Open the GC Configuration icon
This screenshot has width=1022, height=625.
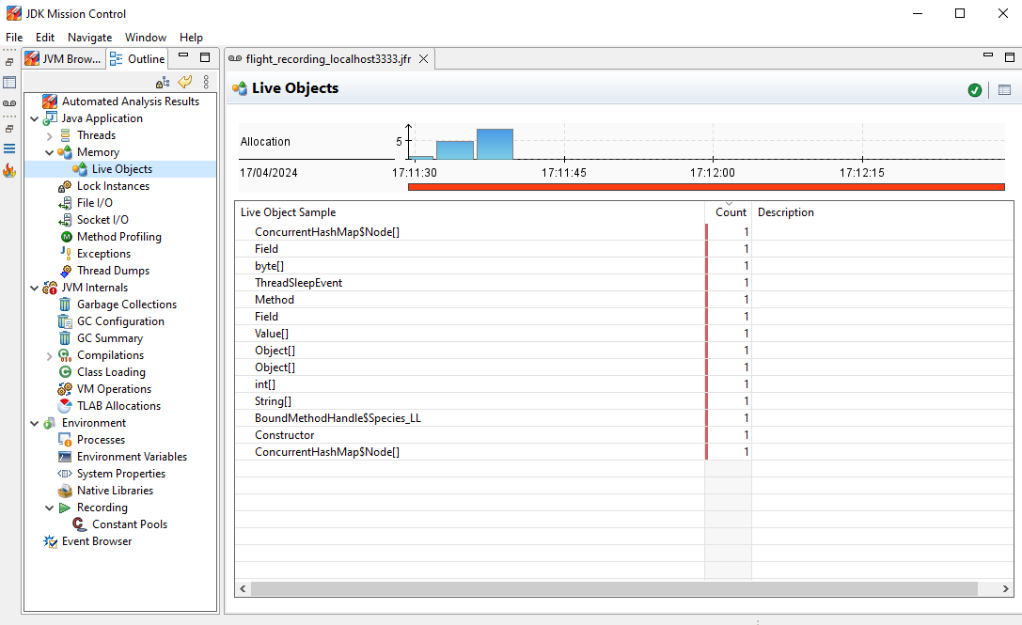[x=65, y=321]
